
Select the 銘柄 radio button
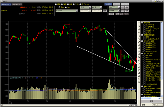(x=56, y=4)
